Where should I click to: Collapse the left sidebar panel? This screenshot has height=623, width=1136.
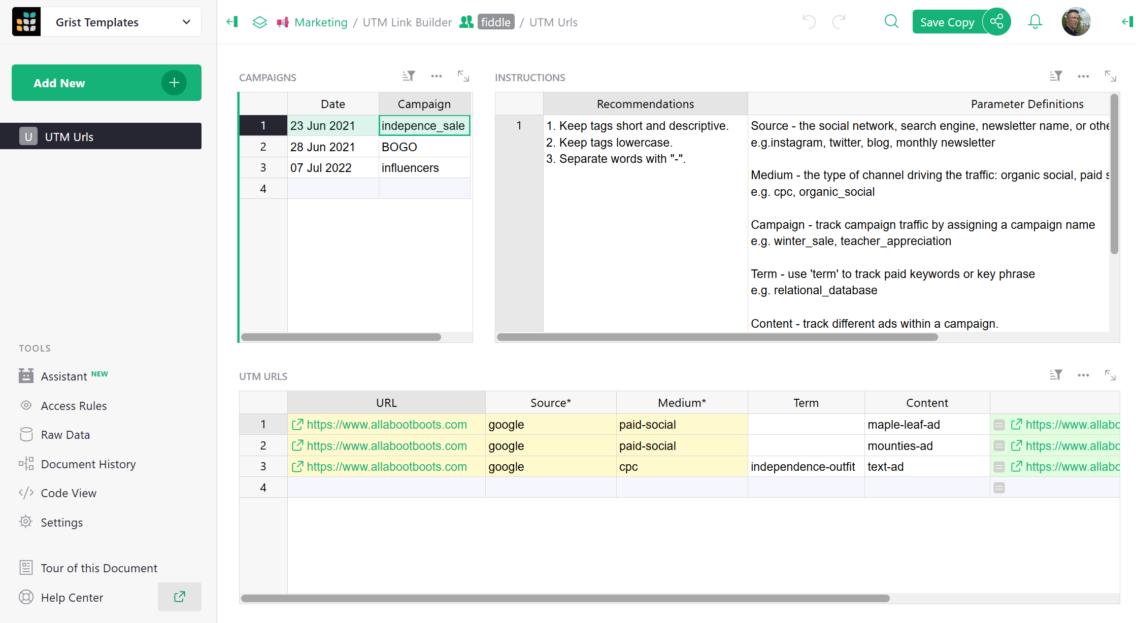pos(232,22)
